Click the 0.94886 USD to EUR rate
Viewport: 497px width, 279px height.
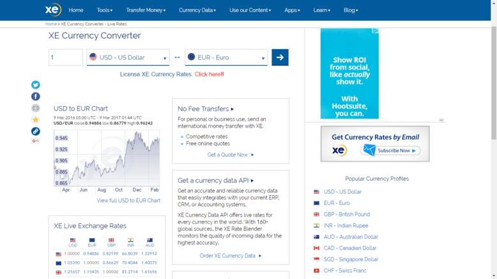pos(91,253)
